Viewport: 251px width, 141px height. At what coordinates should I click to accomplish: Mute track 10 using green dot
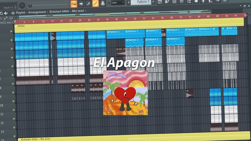coord(14,110)
